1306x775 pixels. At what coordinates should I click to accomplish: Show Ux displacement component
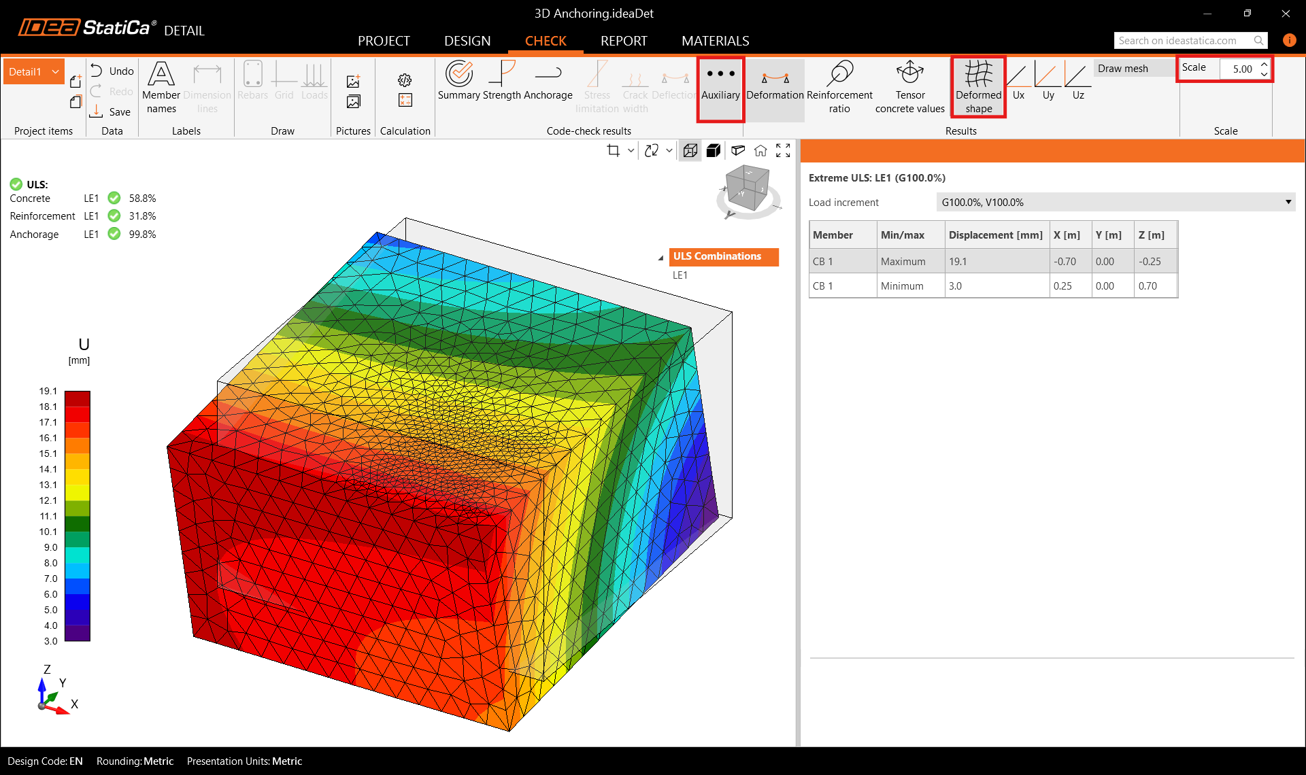[1018, 82]
